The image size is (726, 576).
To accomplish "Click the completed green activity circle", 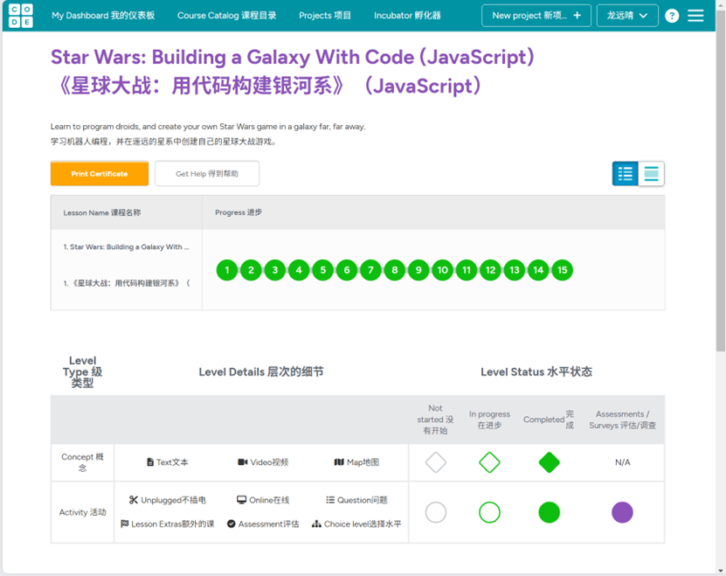I will tap(550, 512).
